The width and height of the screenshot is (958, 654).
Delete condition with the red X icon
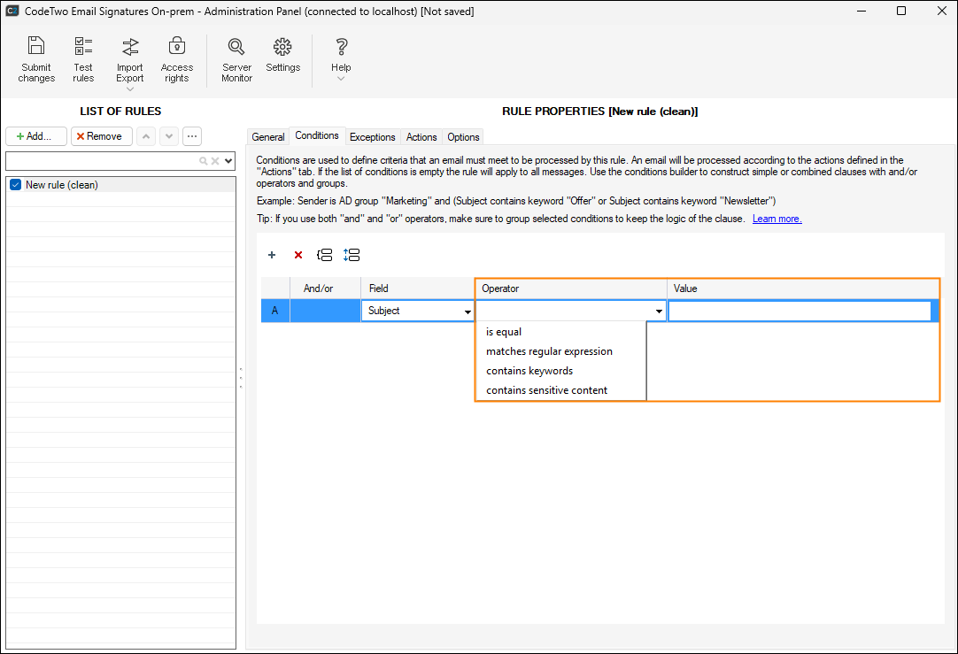click(x=298, y=255)
